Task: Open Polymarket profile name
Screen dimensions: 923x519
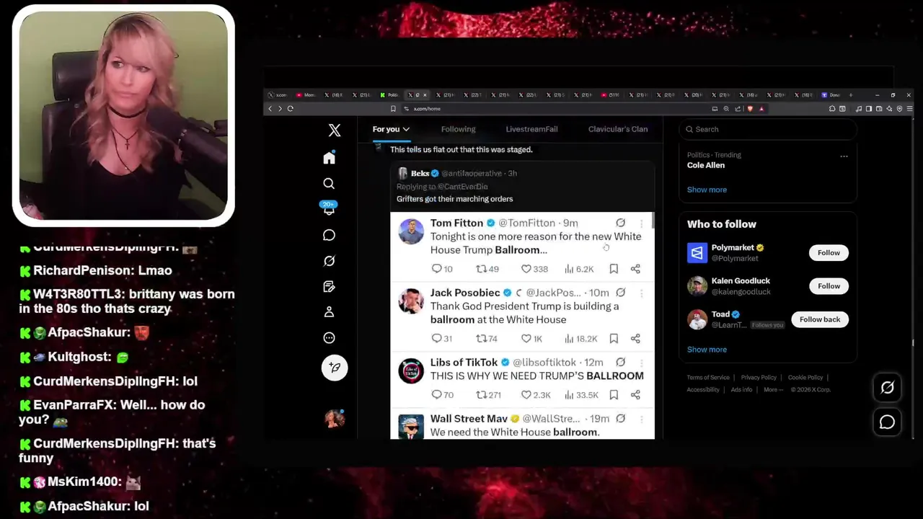Action: pyautogui.click(x=733, y=248)
